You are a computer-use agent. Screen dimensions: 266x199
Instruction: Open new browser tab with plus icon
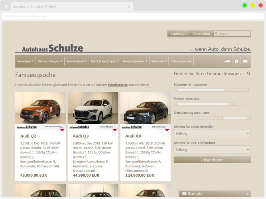point(6,7)
